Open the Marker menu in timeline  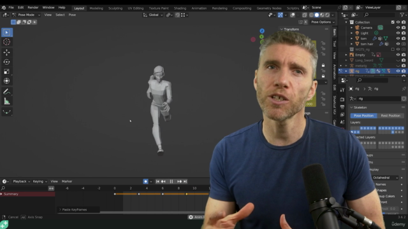coord(67,181)
